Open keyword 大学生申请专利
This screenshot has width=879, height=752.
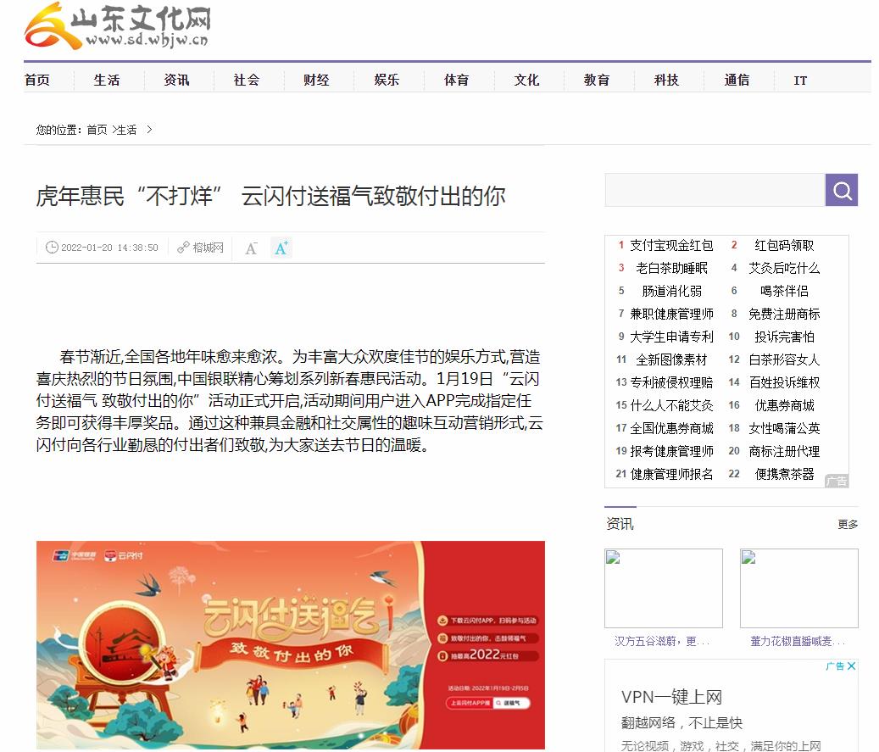pos(671,337)
